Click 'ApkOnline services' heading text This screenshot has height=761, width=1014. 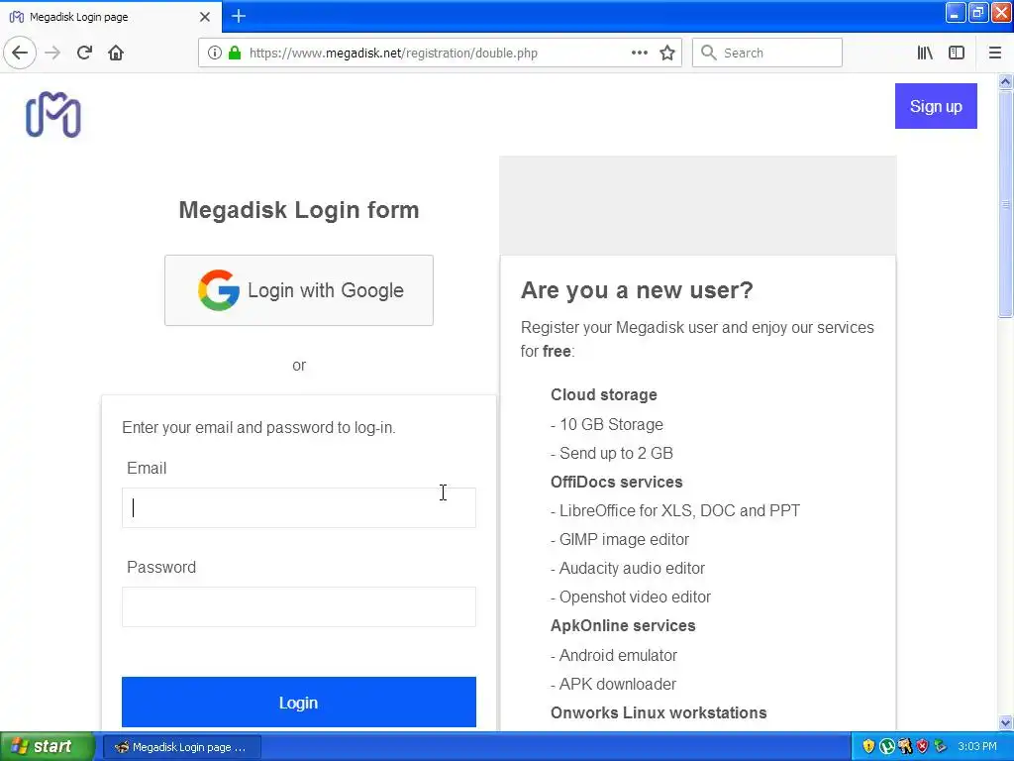point(623,626)
